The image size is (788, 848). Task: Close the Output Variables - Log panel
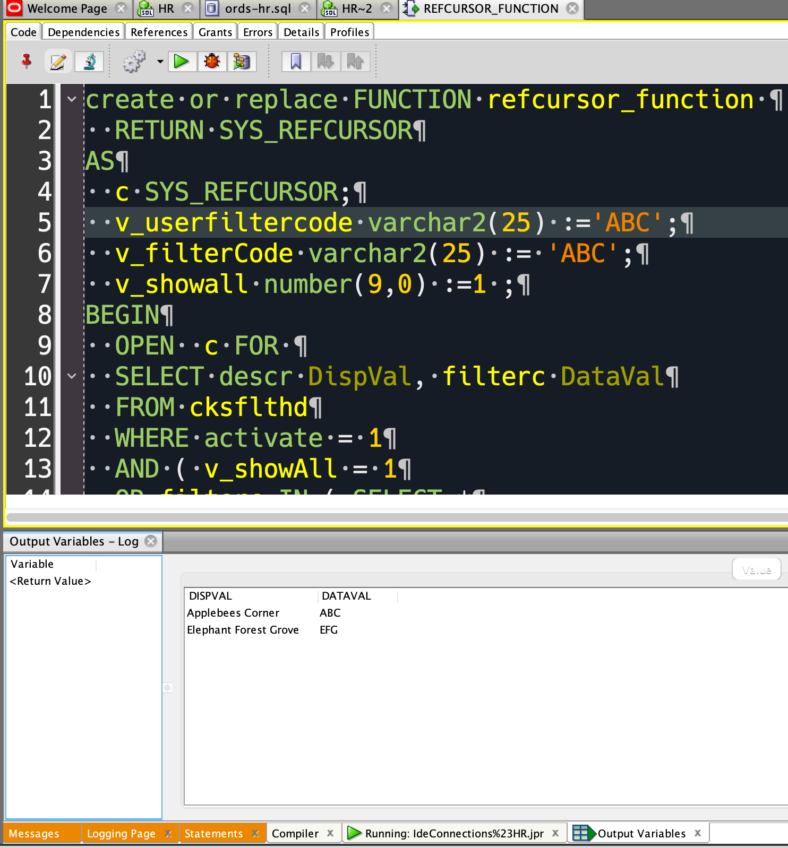(x=151, y=541)
